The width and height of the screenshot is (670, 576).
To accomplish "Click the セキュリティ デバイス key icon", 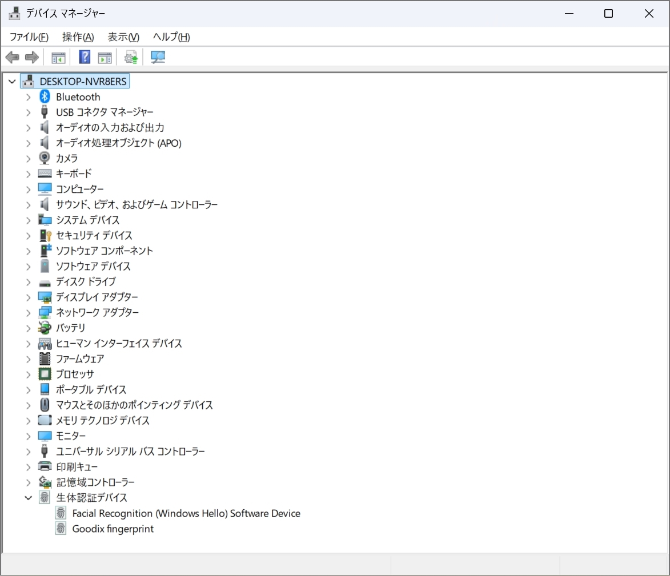I will [x=45, y=235].
